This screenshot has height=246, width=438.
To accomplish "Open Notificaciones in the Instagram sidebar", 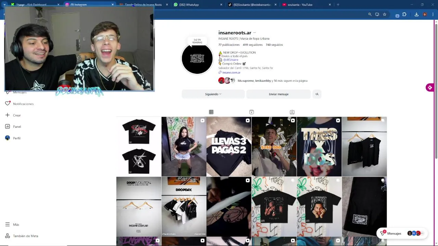I will click(23, 104).
